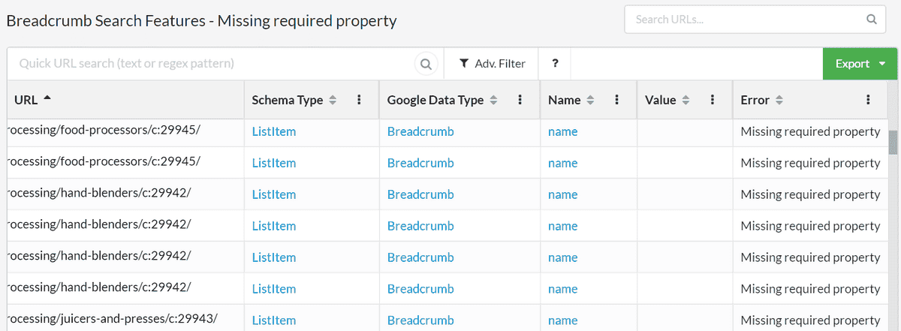Open Name column three-dot menu
This screenshot has height=331, width=901.
click(616, 100)
